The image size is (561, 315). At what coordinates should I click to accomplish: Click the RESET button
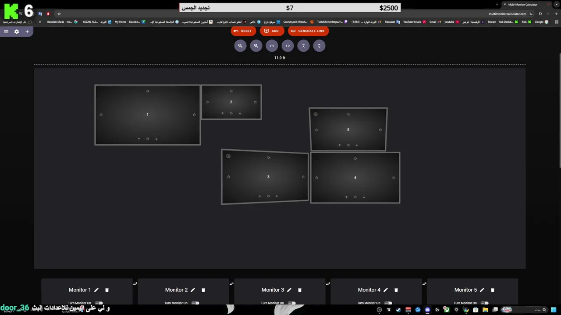coord(243,31)
